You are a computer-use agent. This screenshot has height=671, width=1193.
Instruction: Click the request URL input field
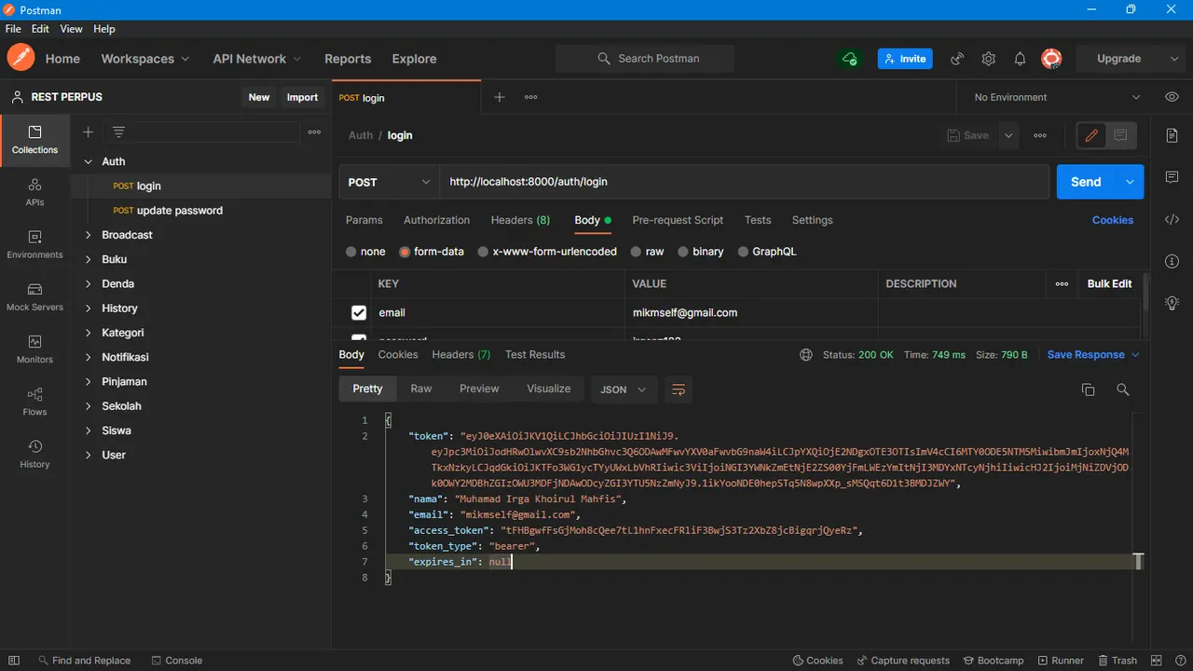click(745, 183)
